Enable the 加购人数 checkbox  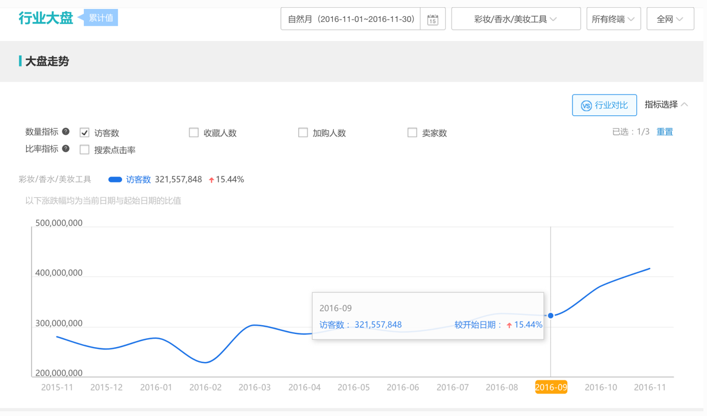tap(303, 133)
